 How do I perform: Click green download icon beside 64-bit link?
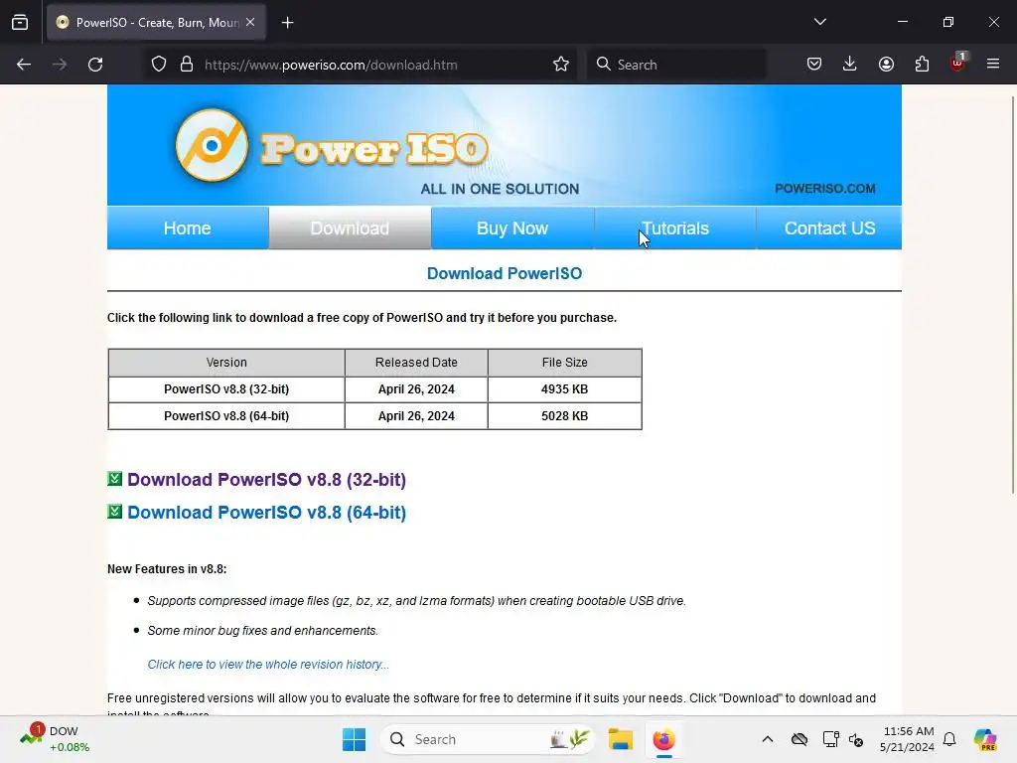(x=115, y=512)
